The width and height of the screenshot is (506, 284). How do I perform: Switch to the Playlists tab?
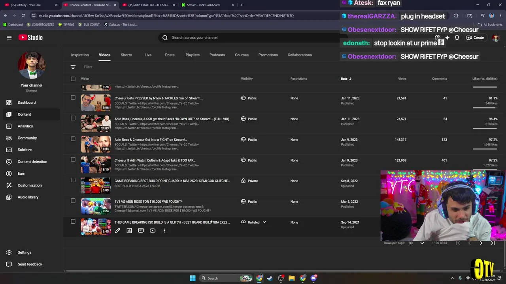(193, 55)
